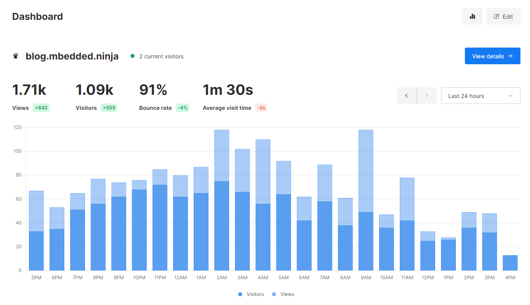Click the -4% bounce rate badge
The image size is (530, 305).
click(x=183, y=108)
